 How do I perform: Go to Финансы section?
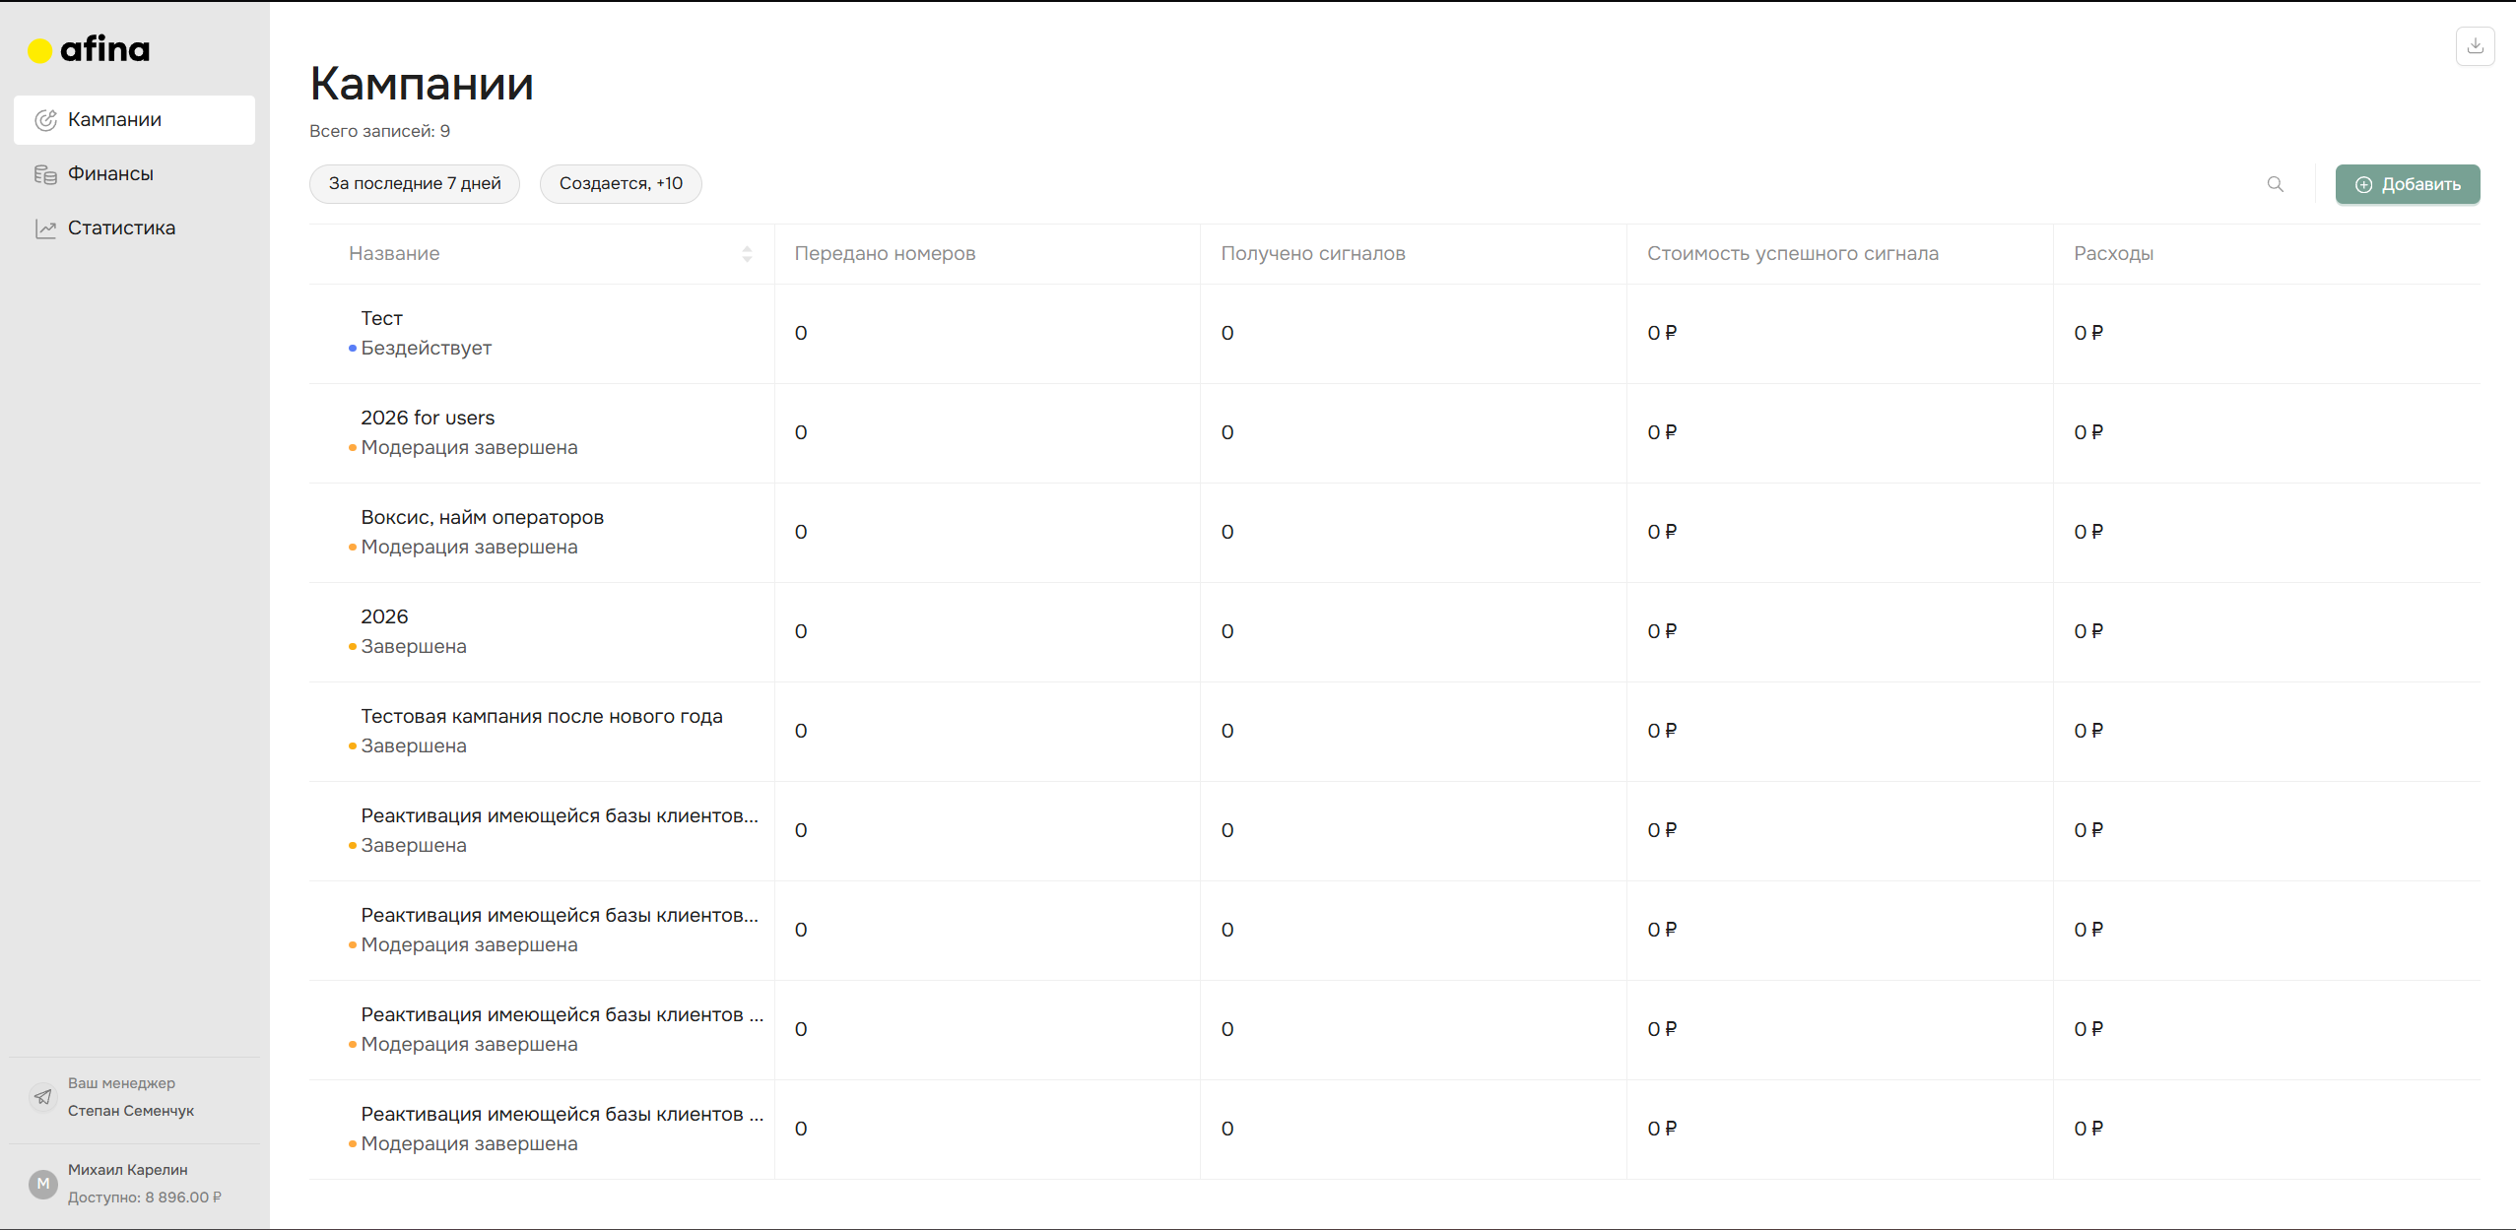tap(110, 174)
